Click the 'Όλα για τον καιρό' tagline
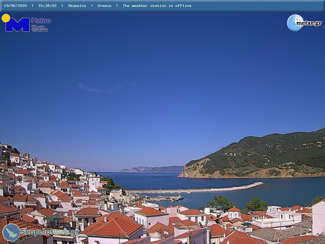Image resolution: width=325 pixels, height=244 pixels. coord(40,28)
